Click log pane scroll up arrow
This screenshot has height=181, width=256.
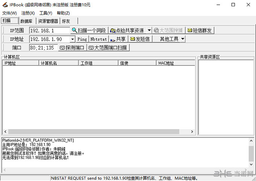pos(251,140)
